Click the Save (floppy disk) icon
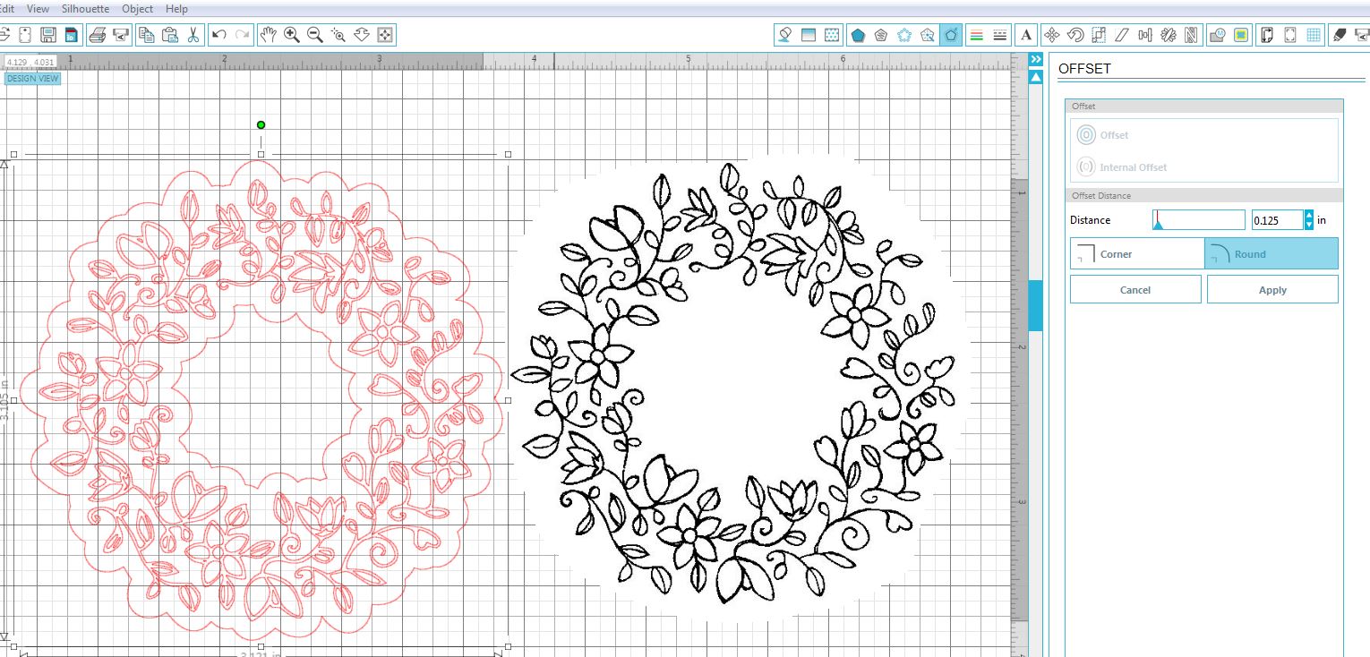This screenshot has width=1370, height=657. click(48, 35)
